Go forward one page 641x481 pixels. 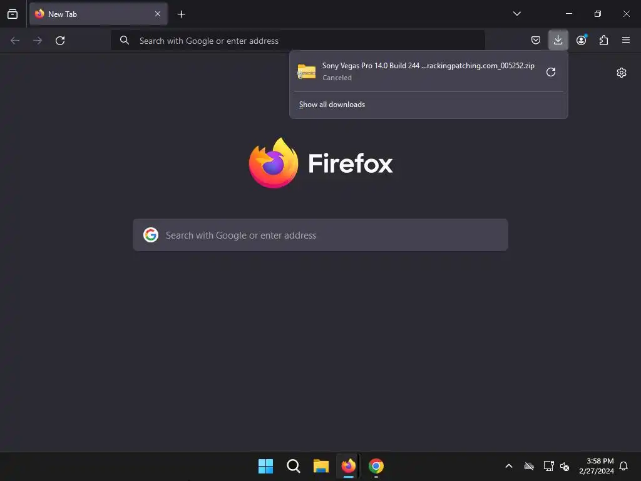(x=38, y=41)
